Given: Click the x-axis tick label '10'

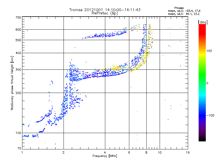Looking at the screenshot, I should pyautogui.click(x=160, y=152).
